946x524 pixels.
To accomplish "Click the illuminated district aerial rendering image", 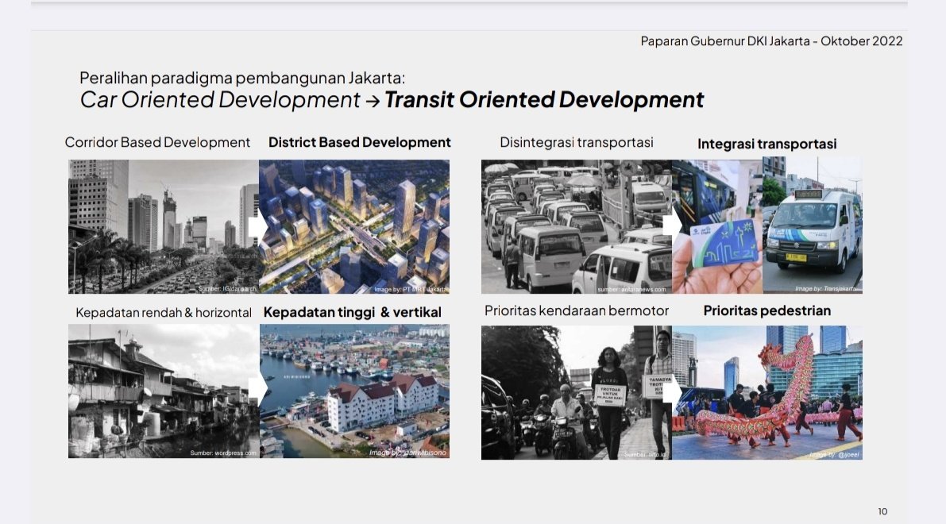I will click(354, 227).
